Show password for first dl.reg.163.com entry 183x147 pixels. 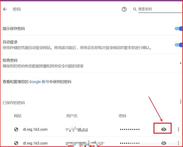[x=164, y=129]
